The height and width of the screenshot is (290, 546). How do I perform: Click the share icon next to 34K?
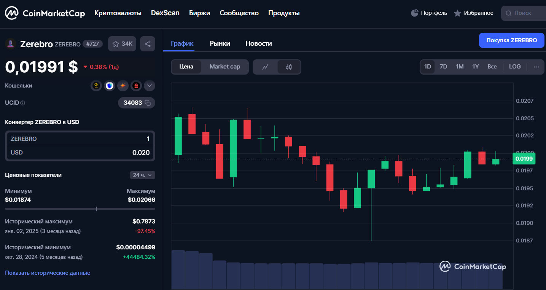148,44
